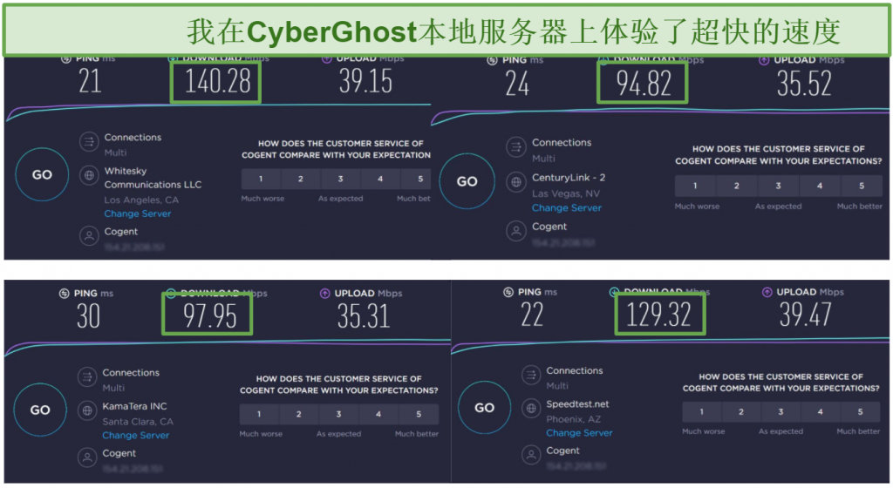Screen dimensions: 893x488
Task: Open Change Server under Los Angeles, CA
Action: [137, 213]
